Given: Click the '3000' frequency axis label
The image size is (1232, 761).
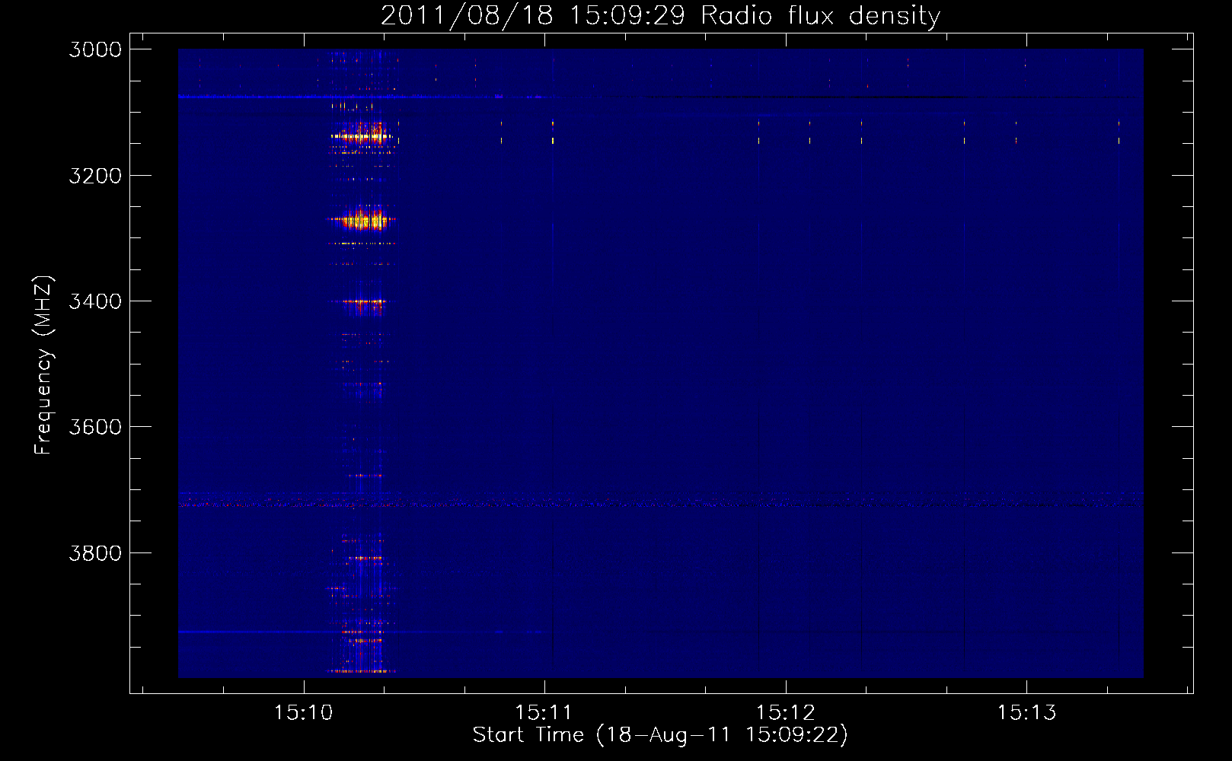Looking at the screenshot, I should pyautogui.click(x=95, y=49).
